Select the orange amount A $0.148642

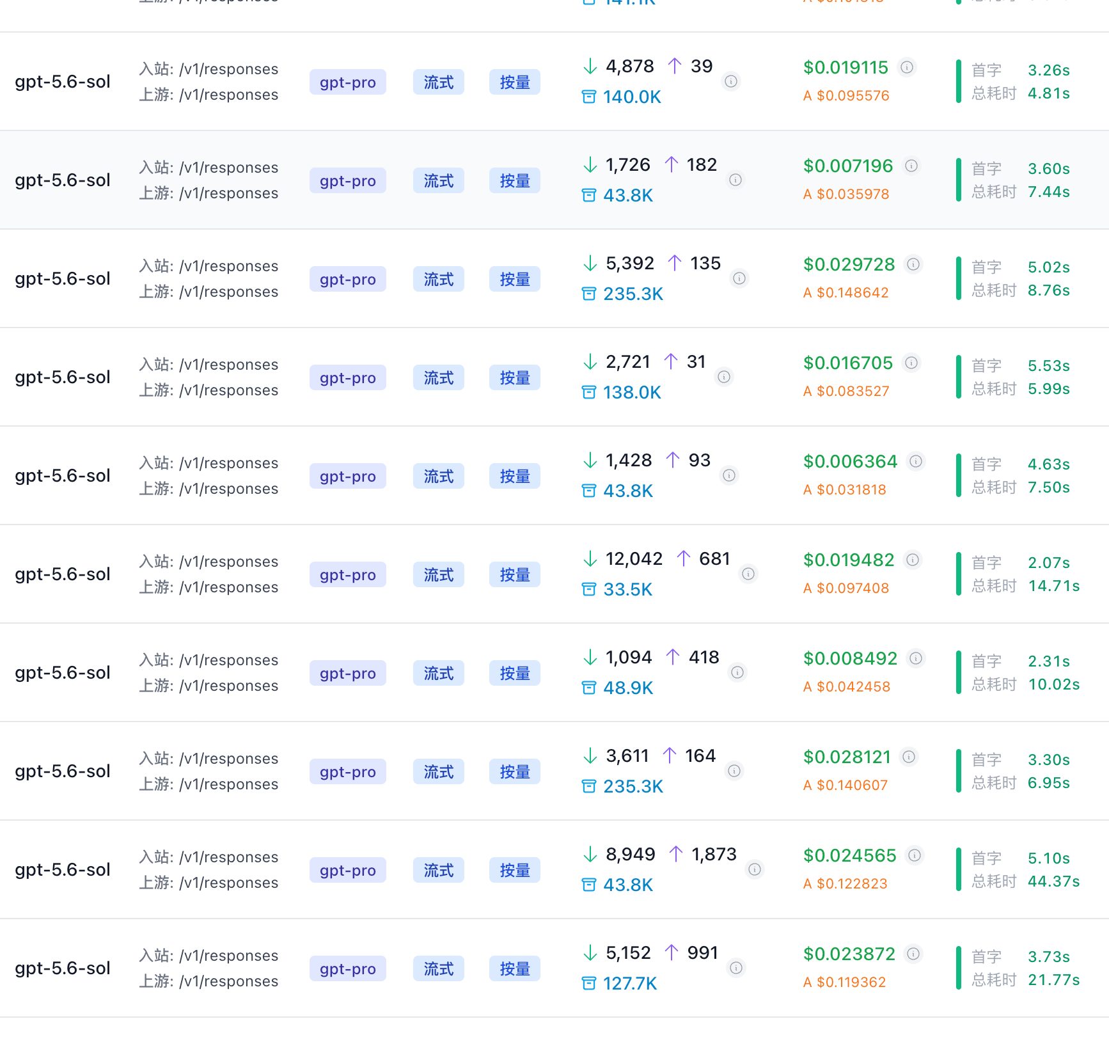[x=846, y=292]
